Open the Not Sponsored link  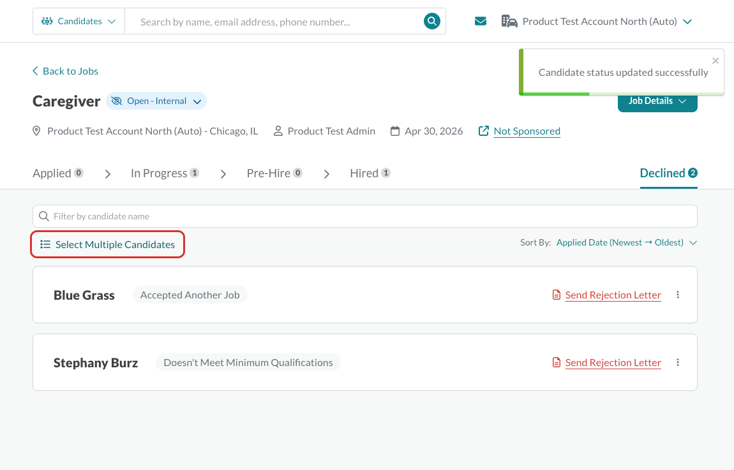tap(527, 131)
